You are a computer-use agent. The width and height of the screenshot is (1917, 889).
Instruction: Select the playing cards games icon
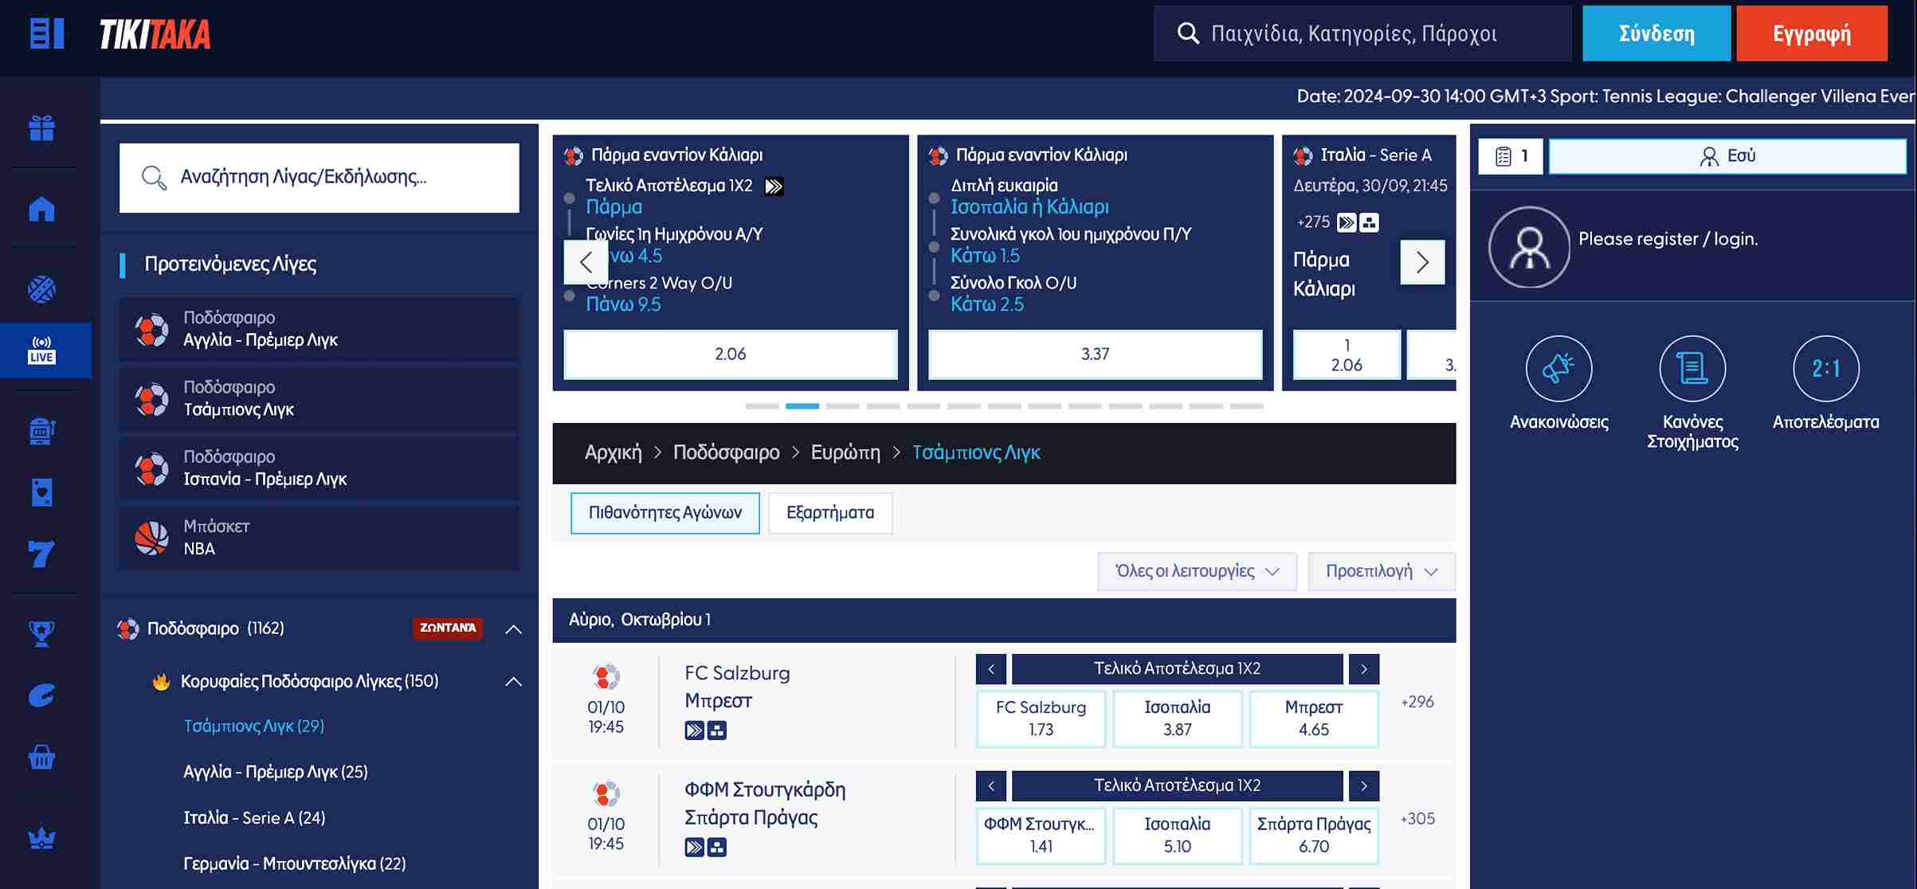click(x=41, y=491)
